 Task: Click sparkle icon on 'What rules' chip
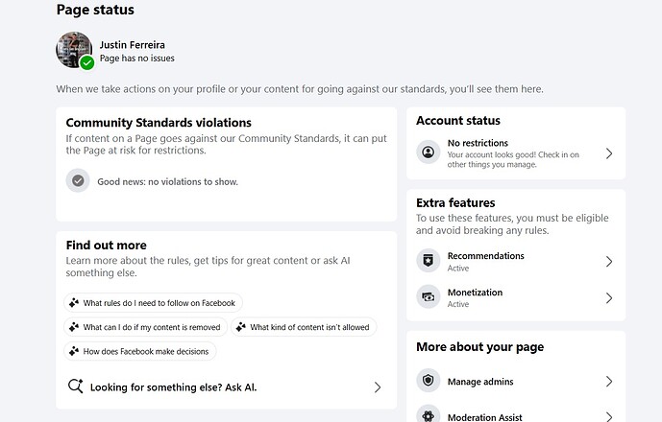[x=74, y=303]
